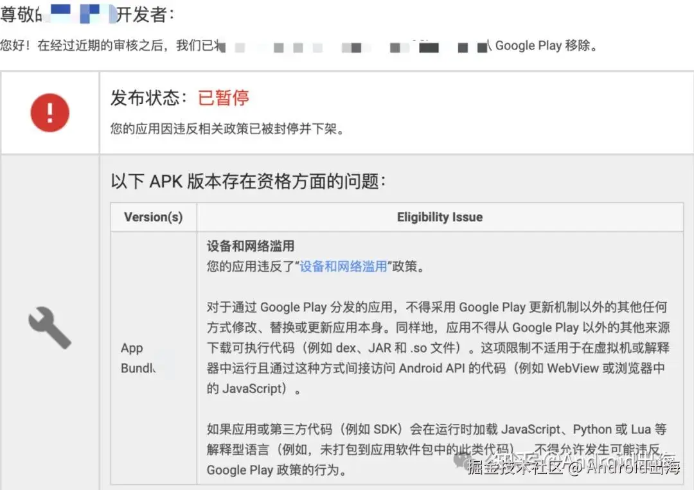Image resolution: width=694 pixels, height=490 pixels.
Task: Click the Version(s) column header
Action: tap(153, 217)
